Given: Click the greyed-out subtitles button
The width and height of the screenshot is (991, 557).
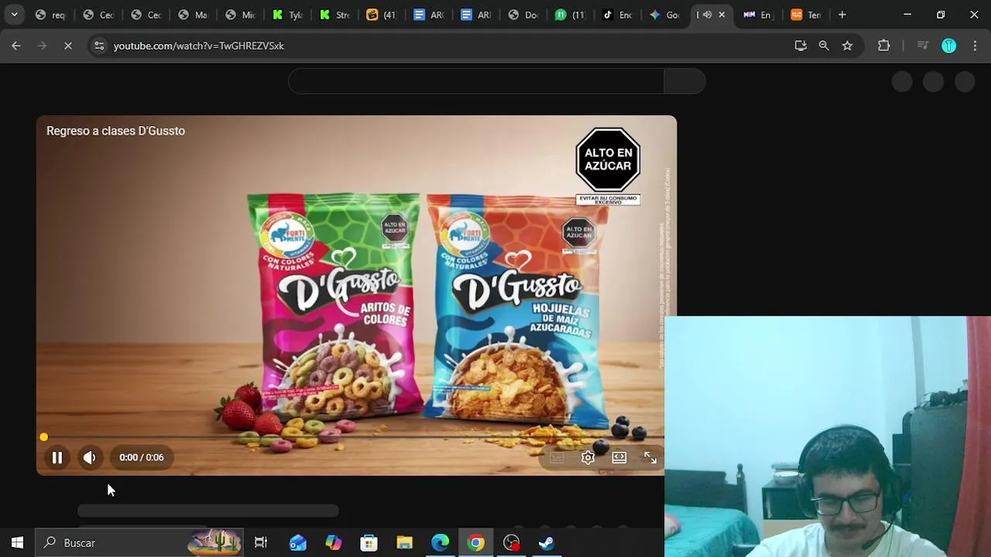Looking at the screenshot, I should 557,457.
